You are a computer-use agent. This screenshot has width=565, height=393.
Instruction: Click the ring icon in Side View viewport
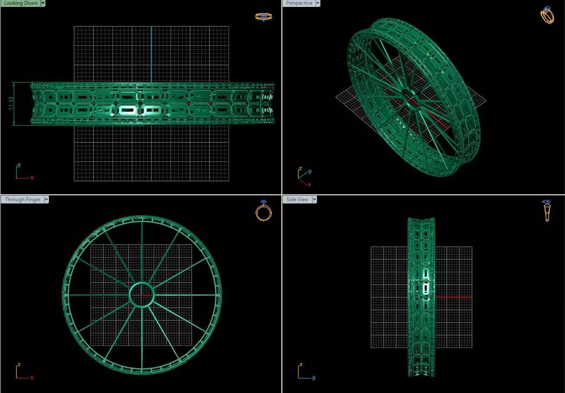click(547, 211)
